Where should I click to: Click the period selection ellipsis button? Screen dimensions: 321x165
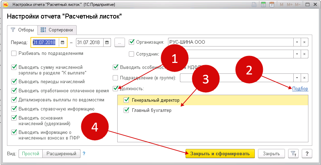coord(120,42)
